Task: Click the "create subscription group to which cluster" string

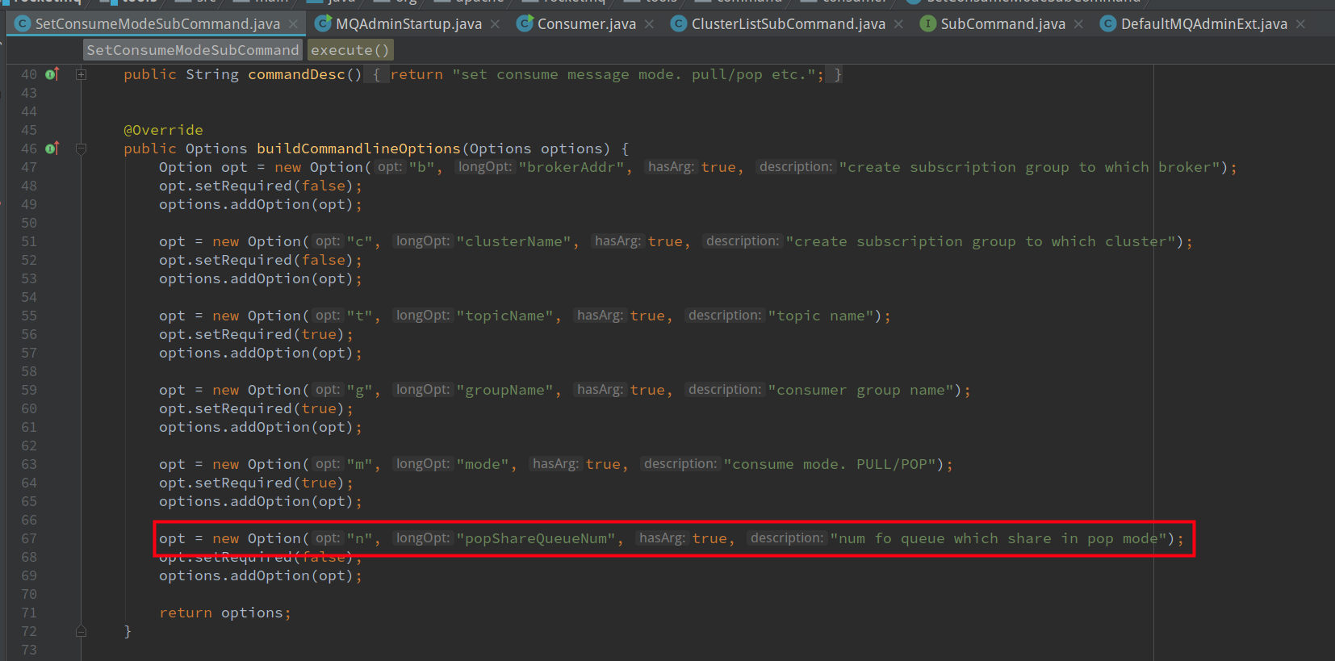Action: pos(981,241)
